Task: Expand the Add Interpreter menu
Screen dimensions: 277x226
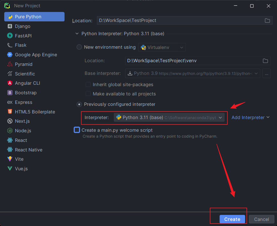Action: pyautogui.click(x=250, y=117)
